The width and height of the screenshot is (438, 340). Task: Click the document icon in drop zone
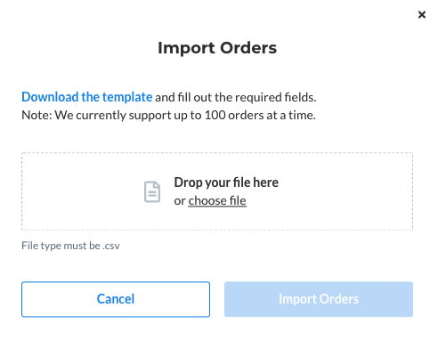152,191
